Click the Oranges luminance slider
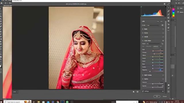 coord(153,54)
